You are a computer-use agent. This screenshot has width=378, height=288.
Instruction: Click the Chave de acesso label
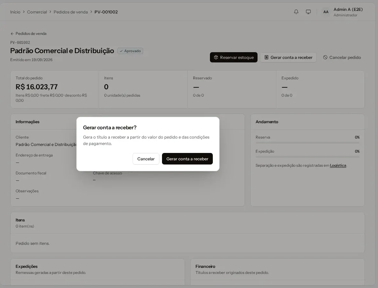click(107, 173)
